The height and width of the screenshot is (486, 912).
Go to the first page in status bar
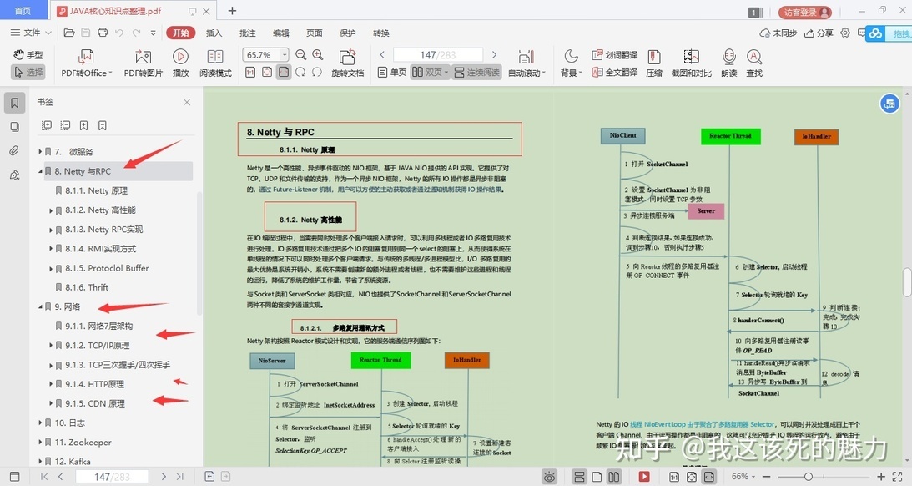pyautogui.click(x=44, y=477)
